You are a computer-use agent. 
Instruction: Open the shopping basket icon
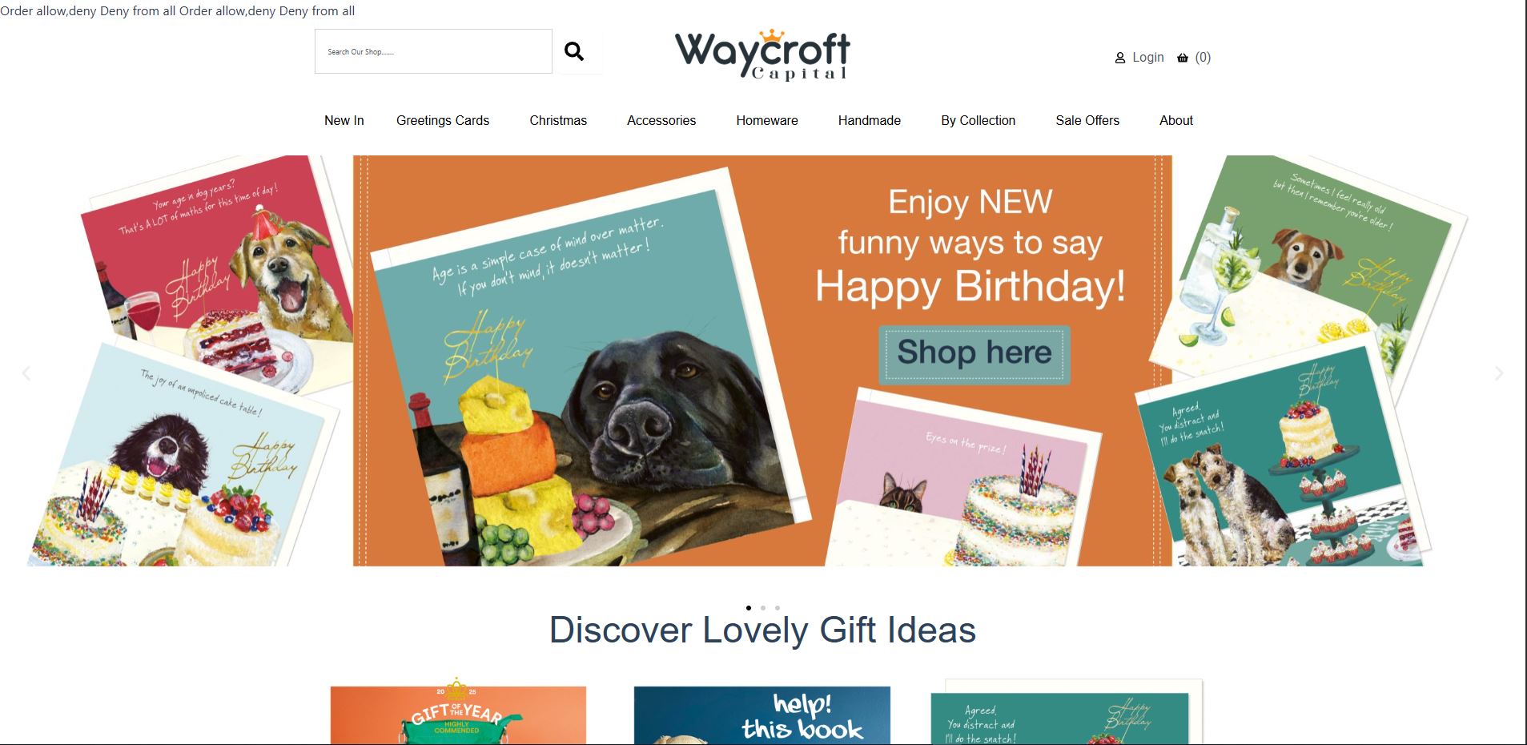click(x=1183, y=58)
